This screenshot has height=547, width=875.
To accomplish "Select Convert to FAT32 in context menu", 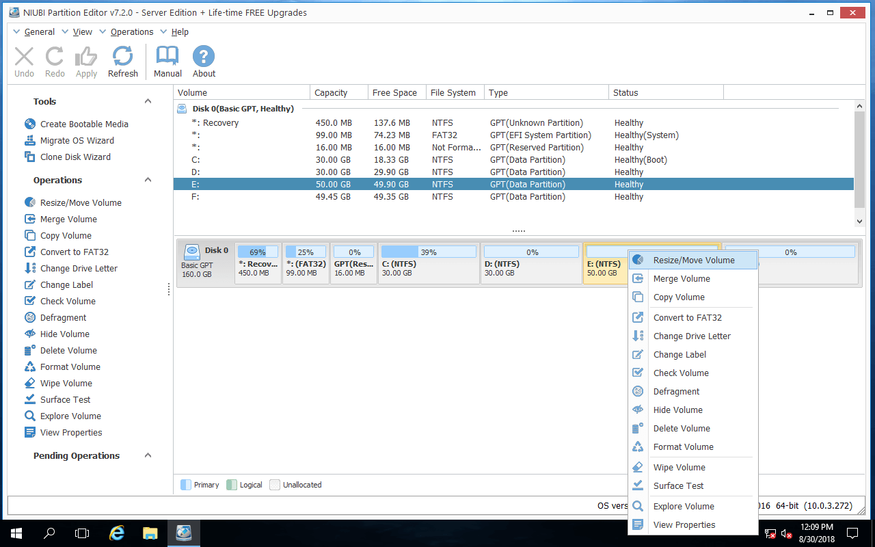I will (693, 317).
